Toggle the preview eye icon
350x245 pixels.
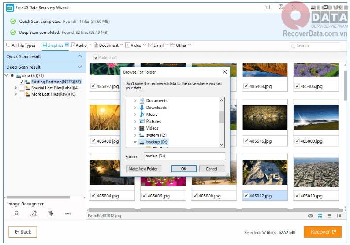point(310,215)
